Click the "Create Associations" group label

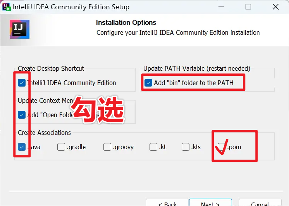[x=45, y=133]
